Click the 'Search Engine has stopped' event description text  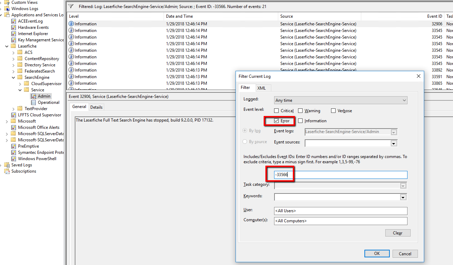pyautogui.click(x=144, y=120)
